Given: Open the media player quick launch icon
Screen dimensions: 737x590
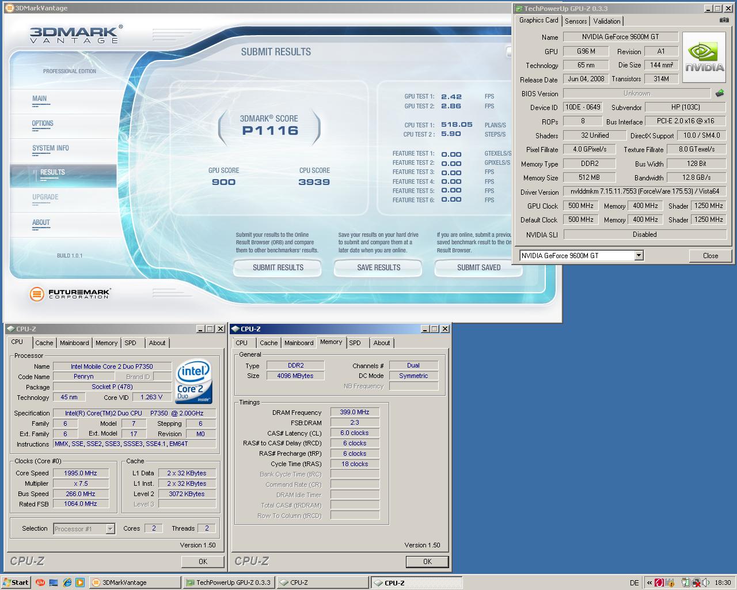Looking at the screenshot, I should tap(80, 583).
